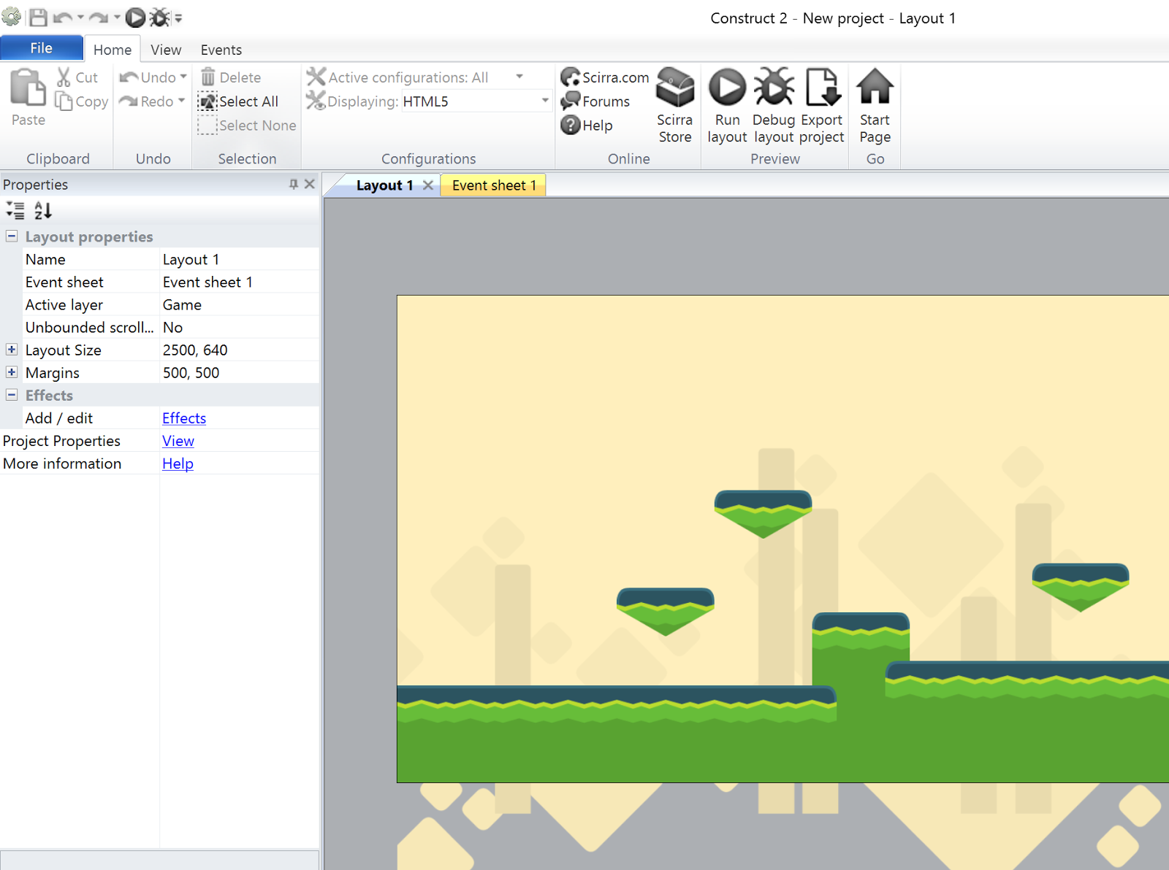Open the Active configurations dropdown

point(519,77)
